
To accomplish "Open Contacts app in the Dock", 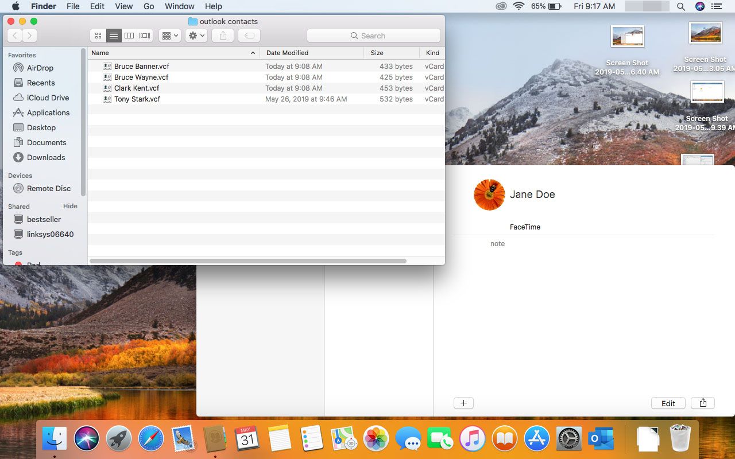I will click(215, 439).
